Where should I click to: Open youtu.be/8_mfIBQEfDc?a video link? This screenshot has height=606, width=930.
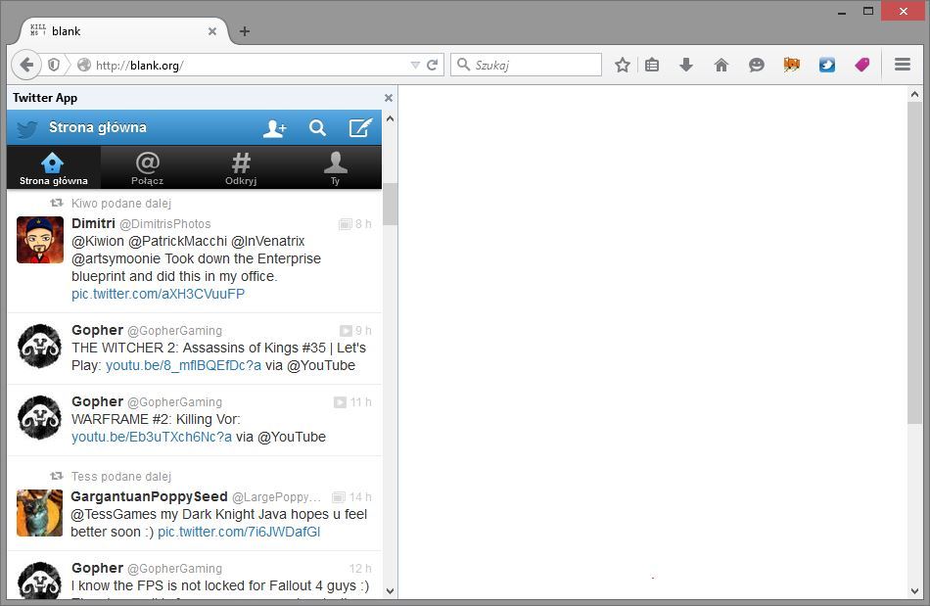click(183, 365)
